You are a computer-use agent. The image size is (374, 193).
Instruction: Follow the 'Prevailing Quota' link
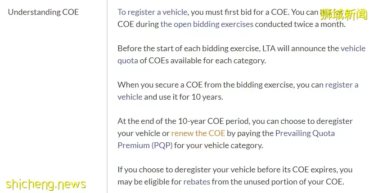[x=305, y=133]
